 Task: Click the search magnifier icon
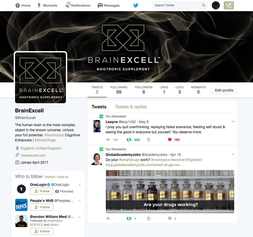click(x=204, y=5)
